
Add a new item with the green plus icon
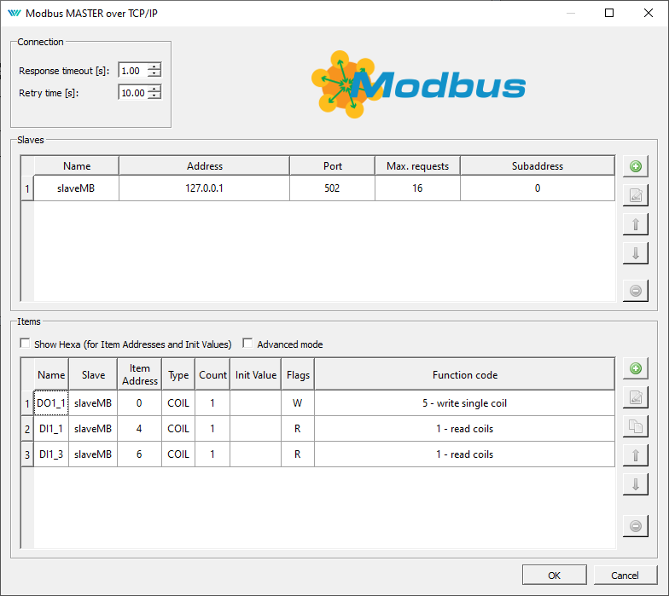635,368
